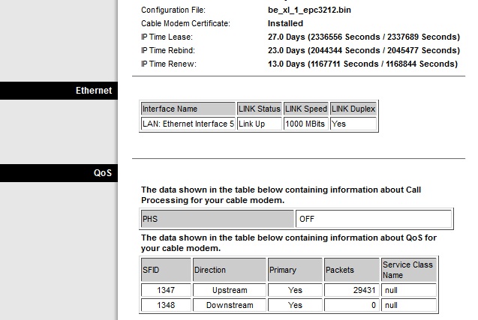Click the PHS label cell
Image resolution: width=478 pixels, height=320 pixels.
click(218, 219)
